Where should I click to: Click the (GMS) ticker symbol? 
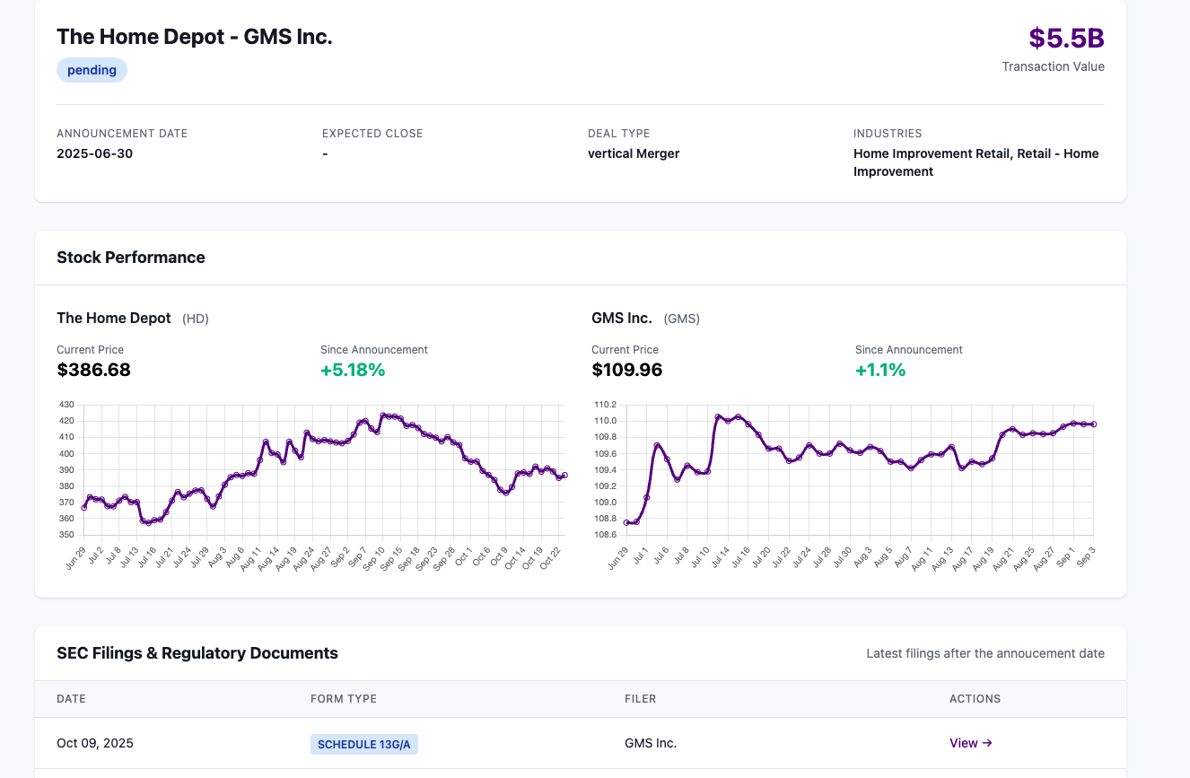point(681,319)
